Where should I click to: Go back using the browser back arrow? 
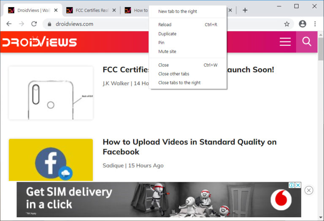point(9,24)
